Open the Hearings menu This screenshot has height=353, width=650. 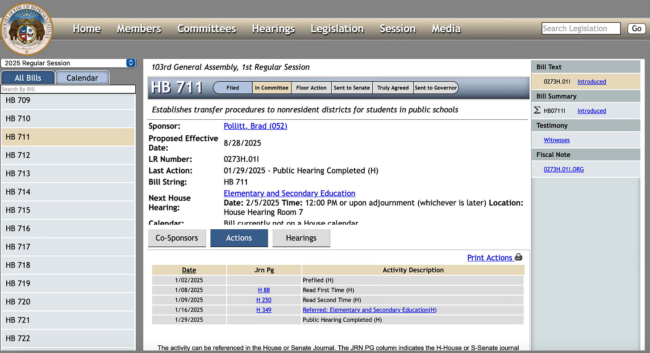(273, 29)
